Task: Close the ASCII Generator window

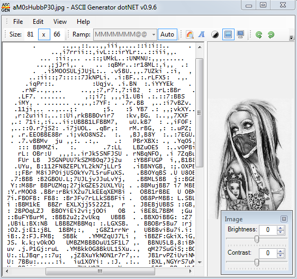Action: coord(283,5)
